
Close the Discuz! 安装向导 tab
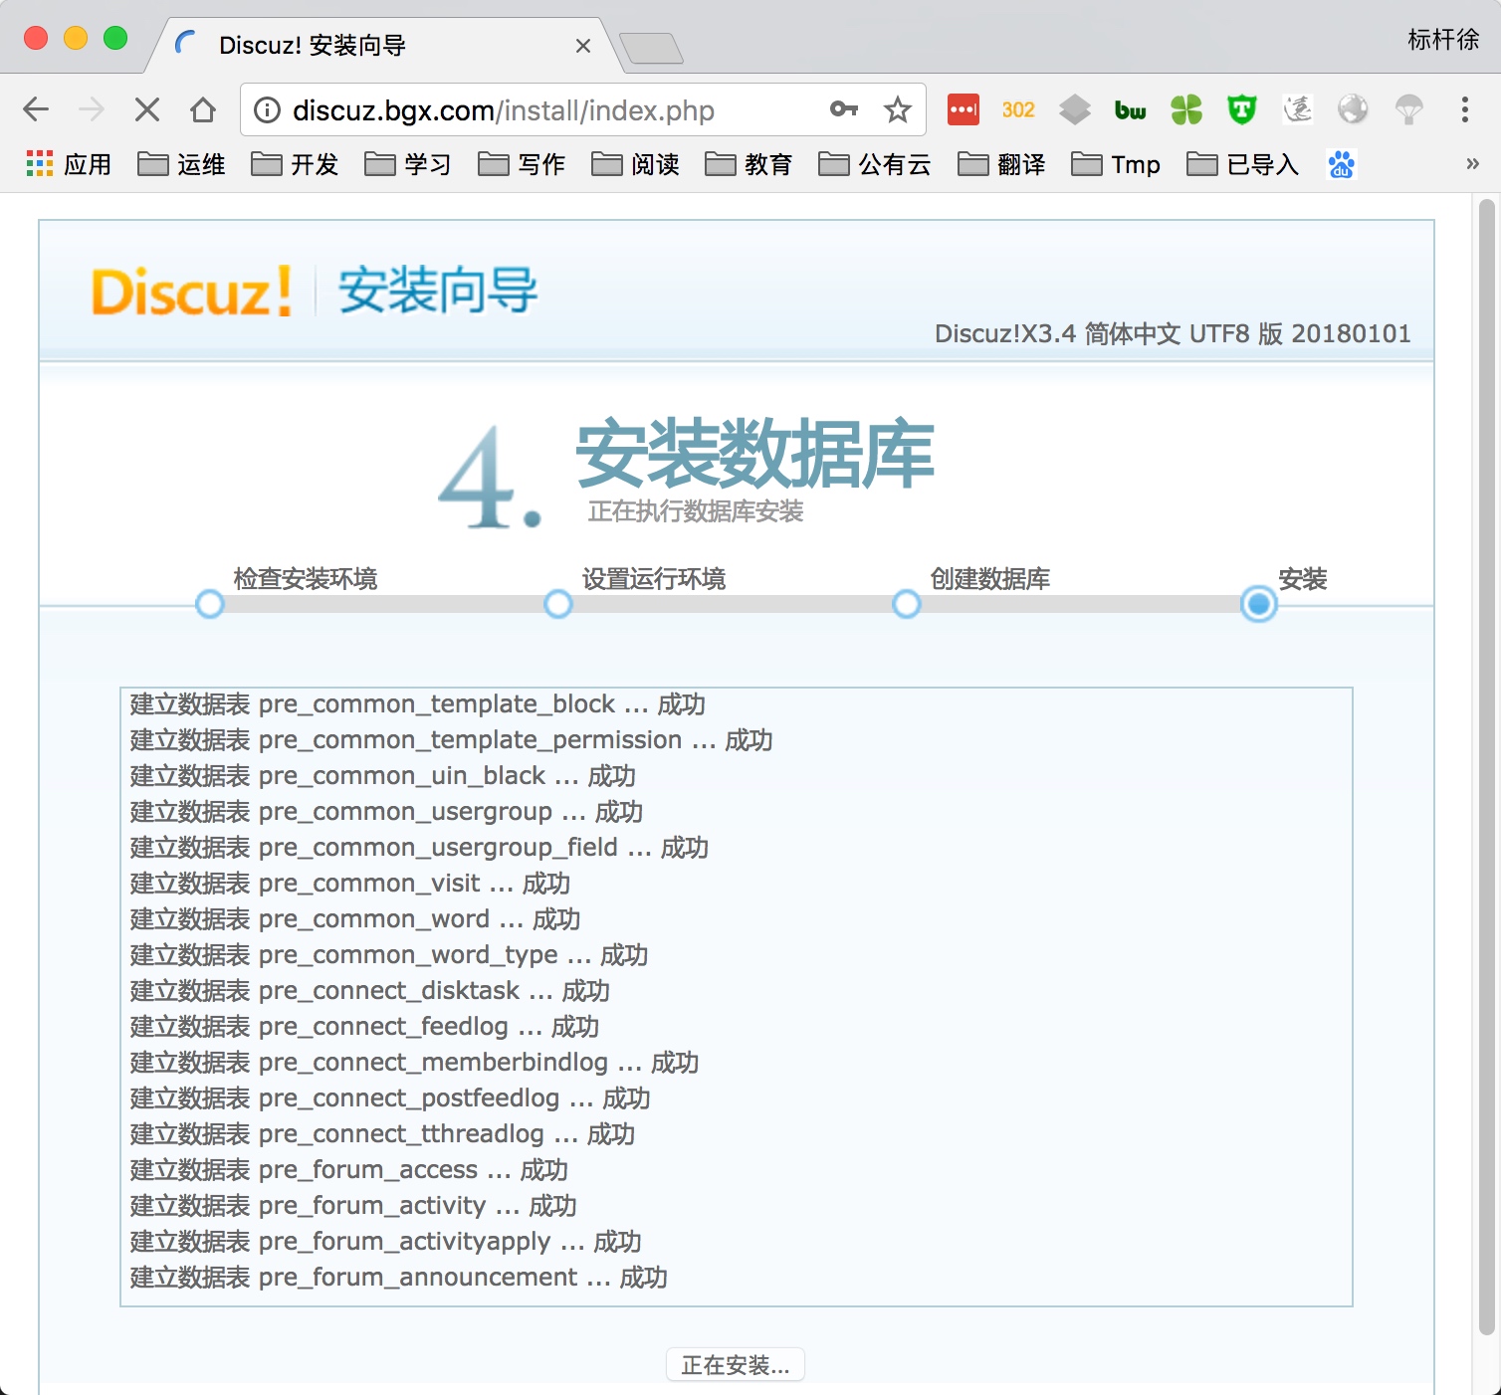coord(583,46)
